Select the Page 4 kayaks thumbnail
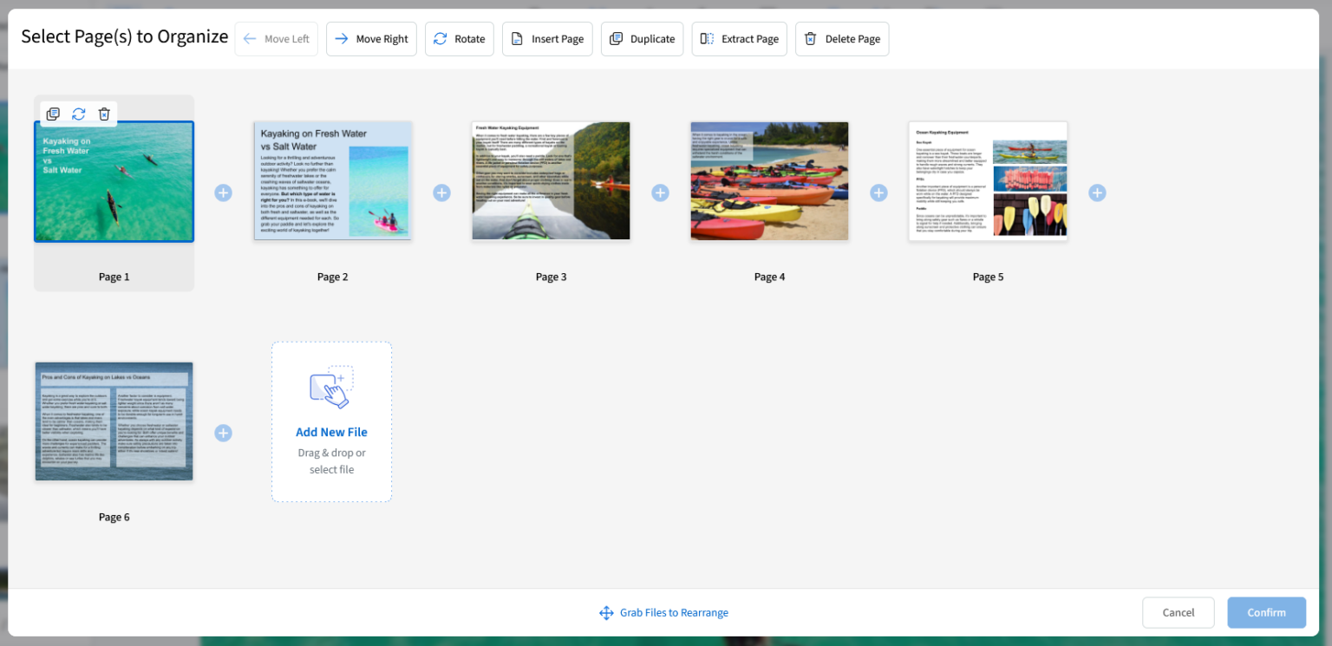The image size is (1332, 646). coord(770,181)
